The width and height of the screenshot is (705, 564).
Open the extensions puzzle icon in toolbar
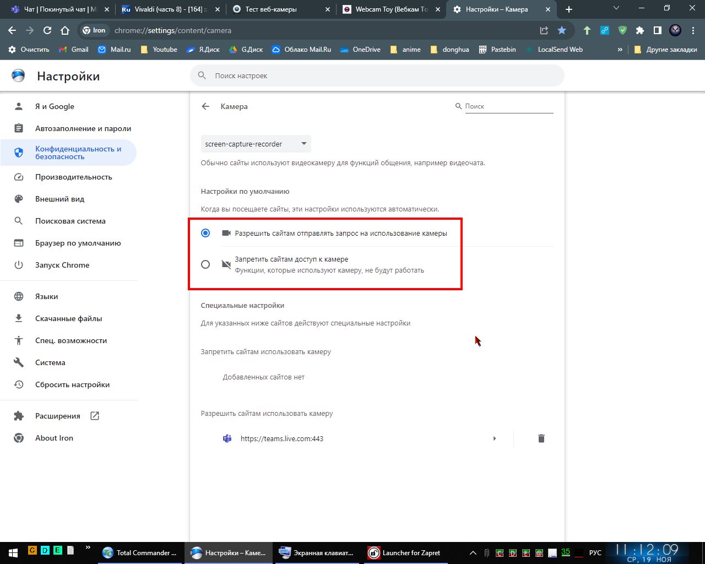coord(639,30)
